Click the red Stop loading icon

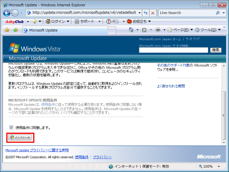[x=153, y=13]
